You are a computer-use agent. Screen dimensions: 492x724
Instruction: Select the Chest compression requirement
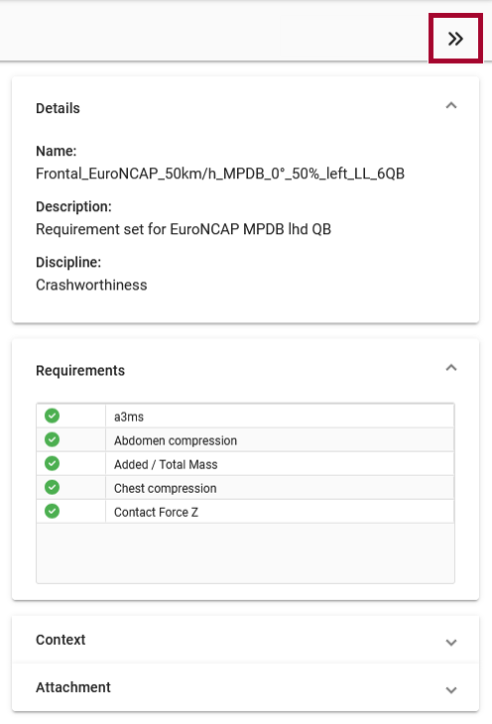[x=245, y=488]
